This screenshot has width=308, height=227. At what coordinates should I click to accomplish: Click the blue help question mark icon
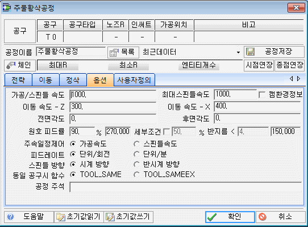10,217
